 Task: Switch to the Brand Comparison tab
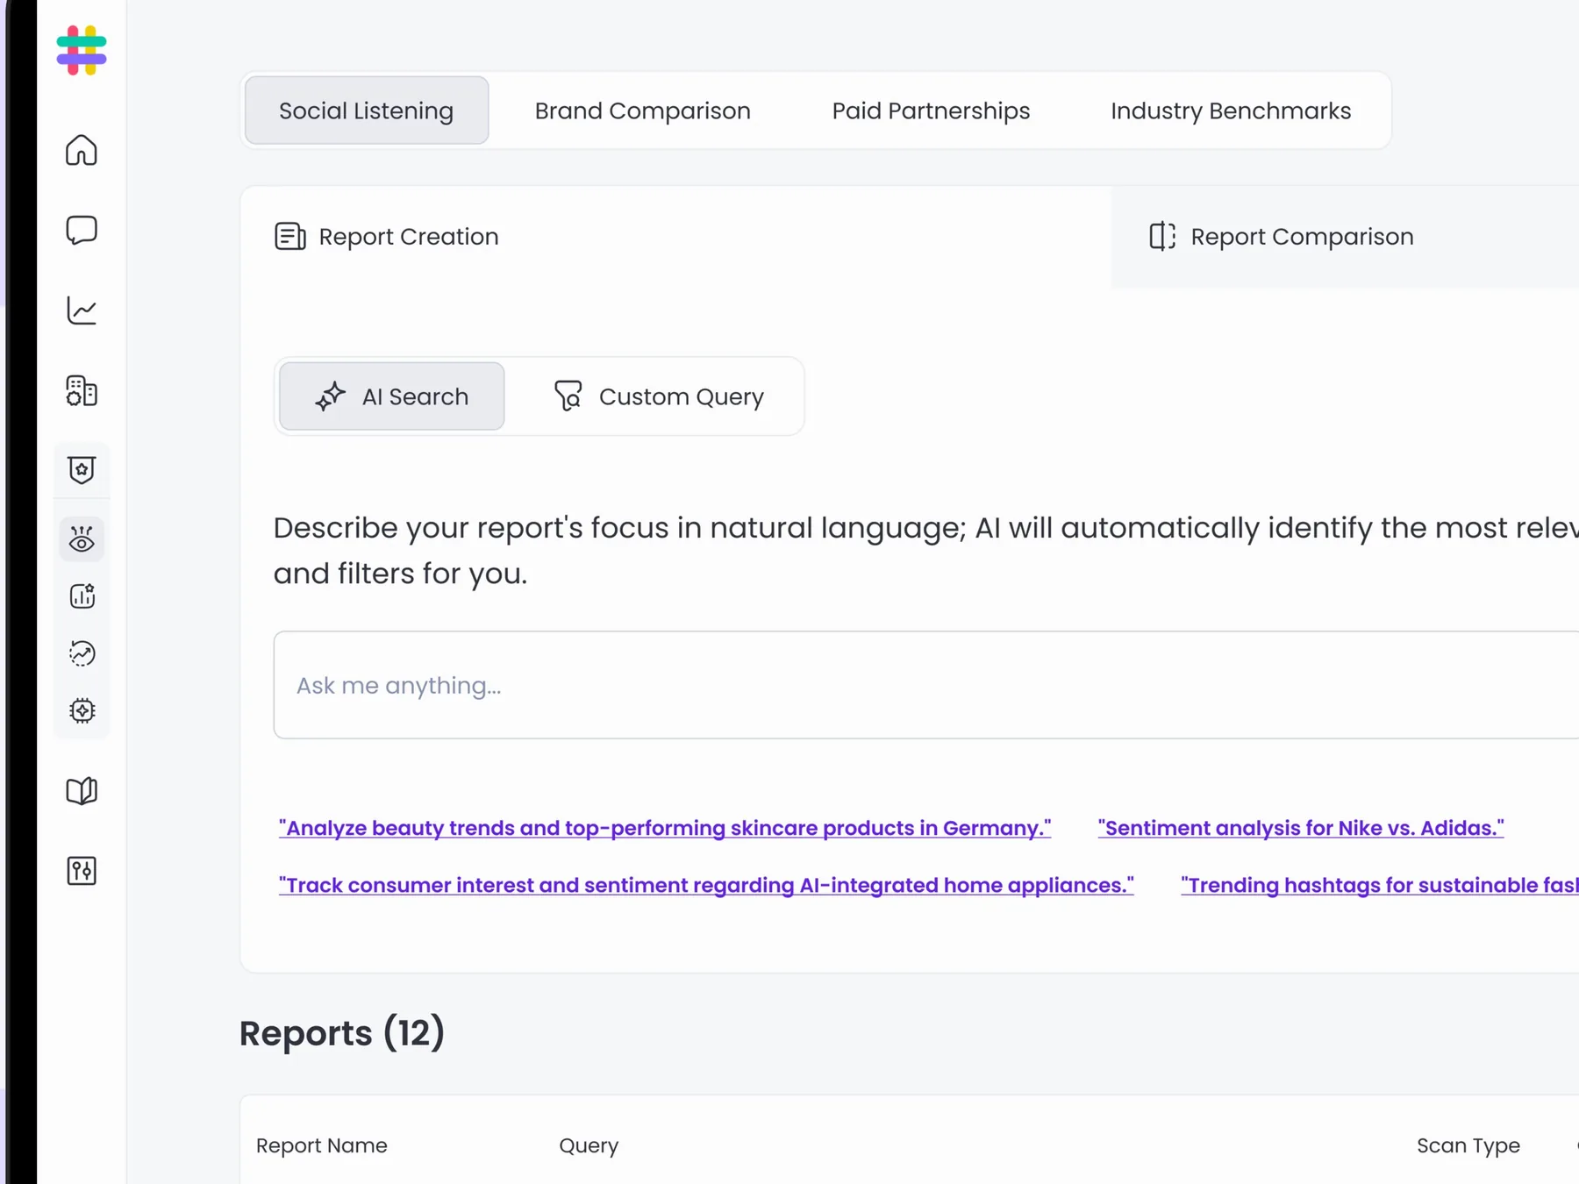coord(643,111)
